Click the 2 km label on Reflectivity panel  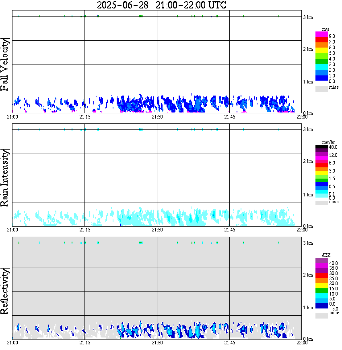click(308, 275)
